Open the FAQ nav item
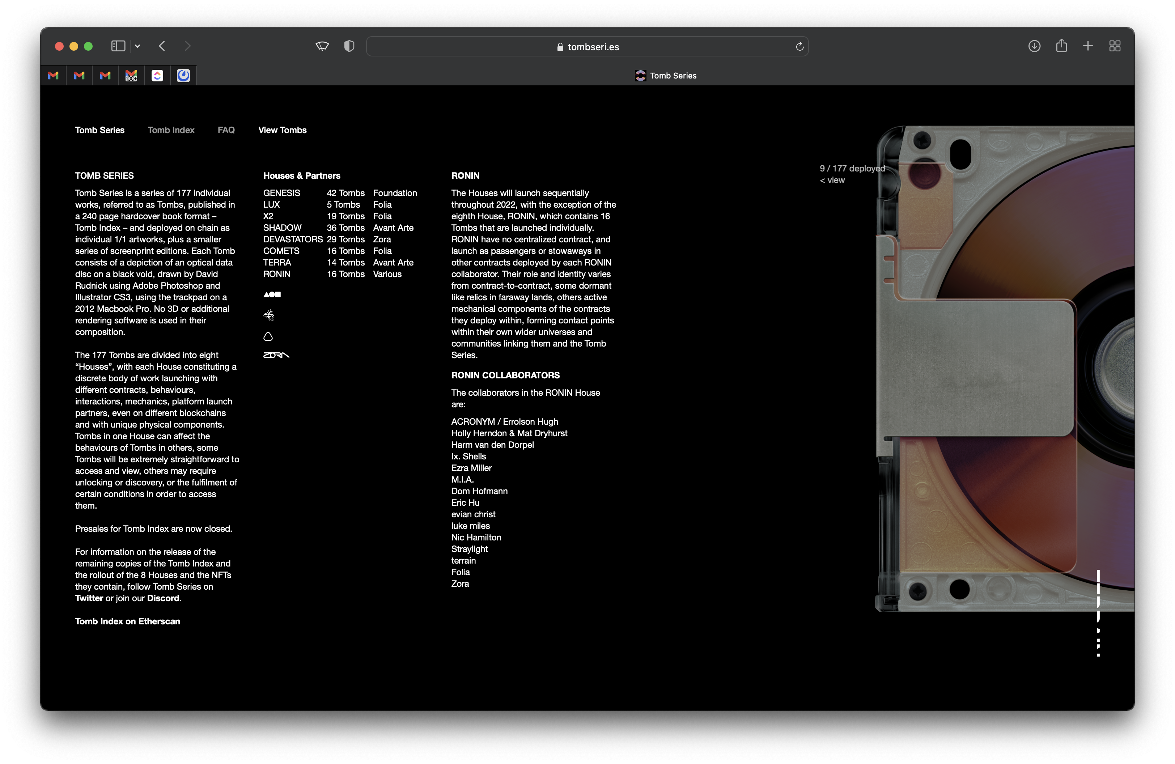Screen dimensions: 1175x764 pos(226,130)
